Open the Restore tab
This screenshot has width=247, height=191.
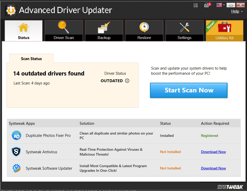[144, 31]
